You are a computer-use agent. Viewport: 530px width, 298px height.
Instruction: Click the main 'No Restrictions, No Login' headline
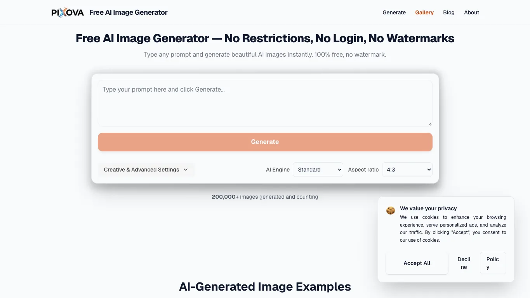click(265, 38)
